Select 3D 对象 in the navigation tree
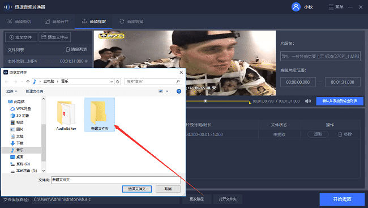368x208 pixels. (x=20, y=116)
